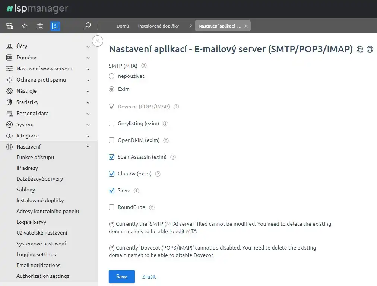Expand the Integrace chevron

coord(88,136)
